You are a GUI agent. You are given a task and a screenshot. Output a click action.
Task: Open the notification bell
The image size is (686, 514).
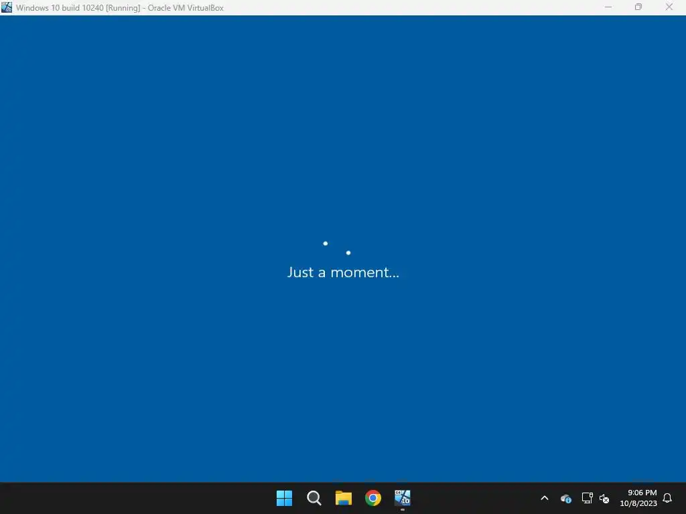(x=667, y=498)
